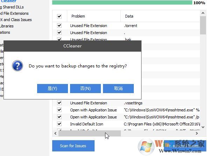Viewport: 207px width, 156px height.
Task: Decline backup with the 否(N) button
Action: point(85,89)
